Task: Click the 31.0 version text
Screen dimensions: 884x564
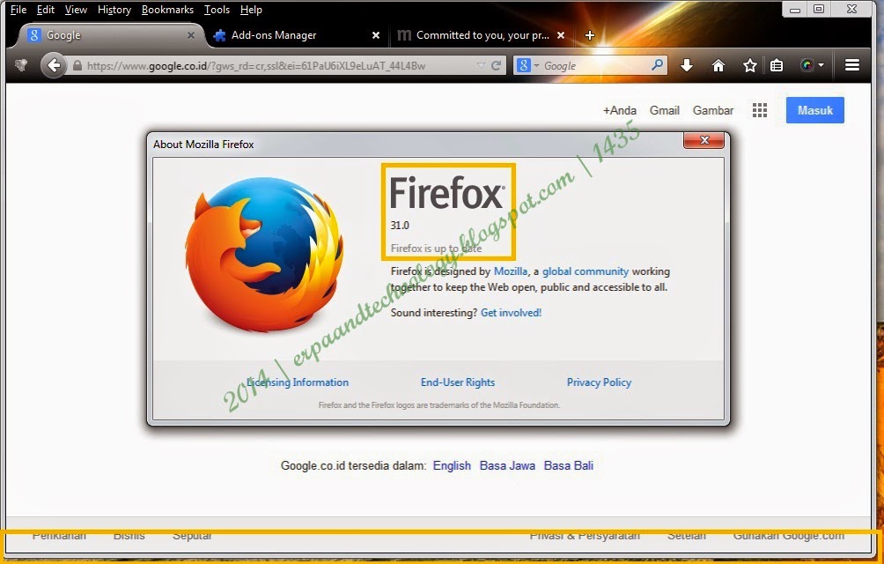Action: [400, 225]
